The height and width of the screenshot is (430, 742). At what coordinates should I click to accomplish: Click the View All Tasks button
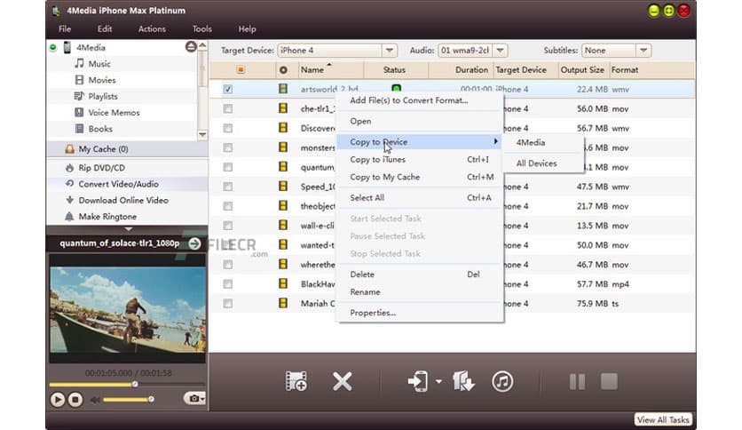(663, 420)
